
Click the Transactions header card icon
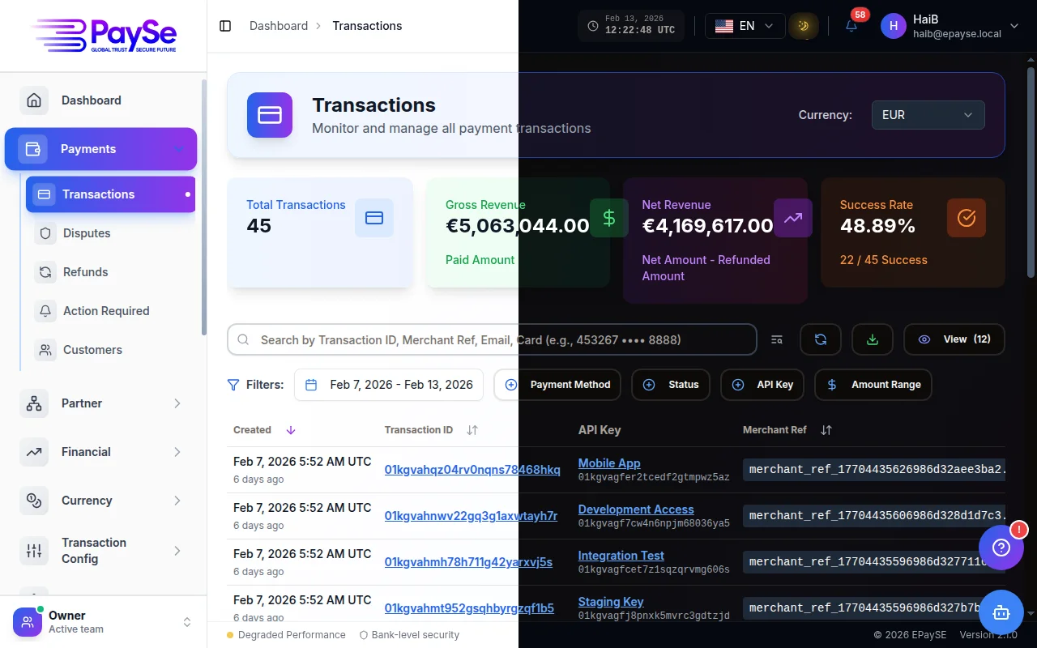270,115
